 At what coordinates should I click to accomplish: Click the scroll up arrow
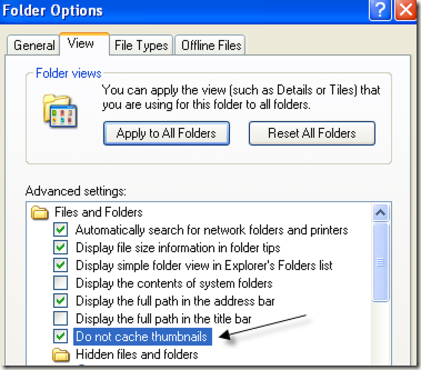pos(381,212)
